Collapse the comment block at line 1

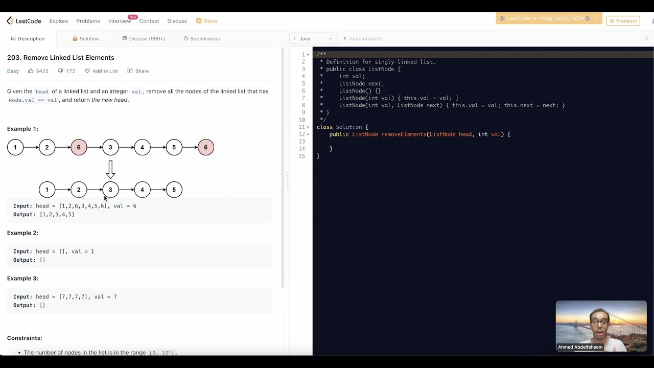(308, 55)
